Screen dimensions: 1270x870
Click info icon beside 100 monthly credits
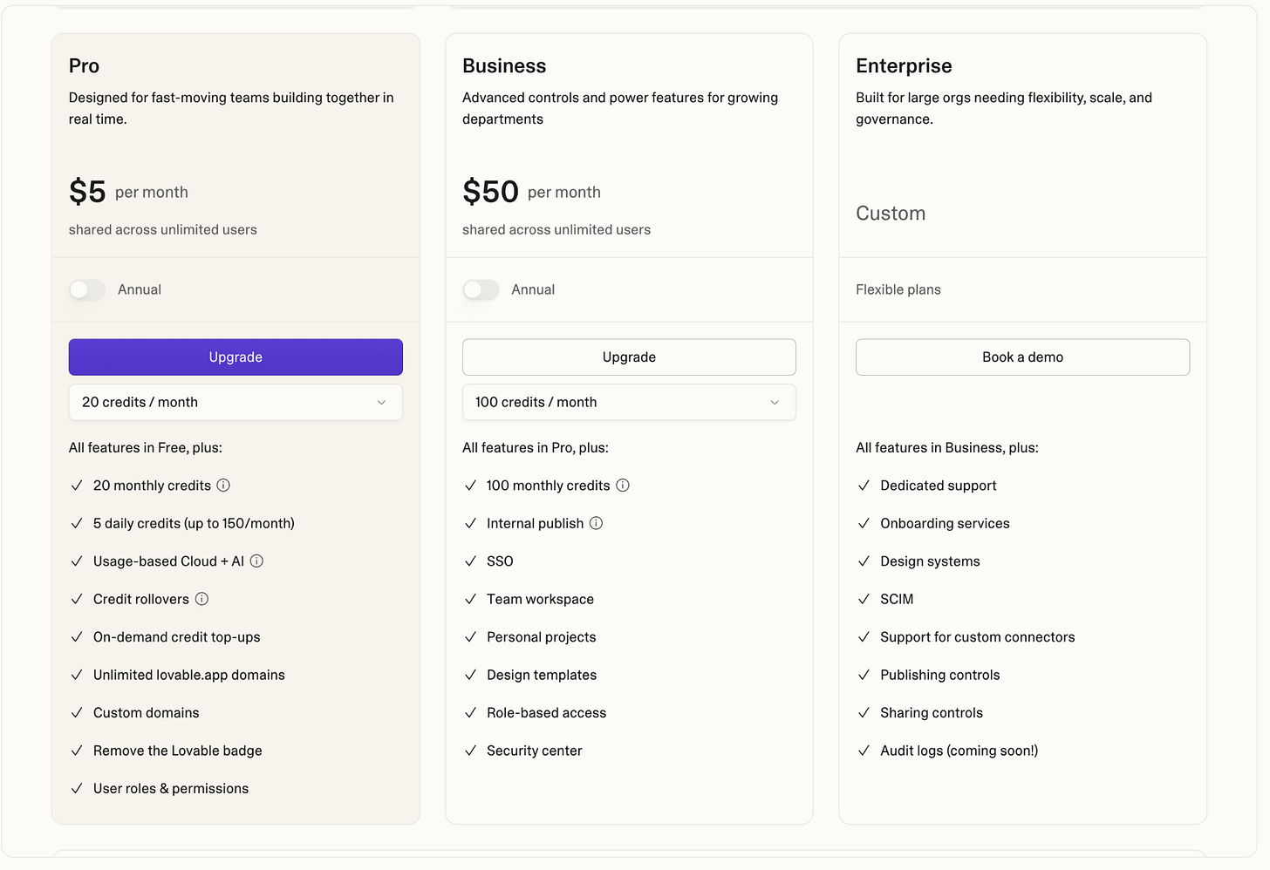pos(623,486)
